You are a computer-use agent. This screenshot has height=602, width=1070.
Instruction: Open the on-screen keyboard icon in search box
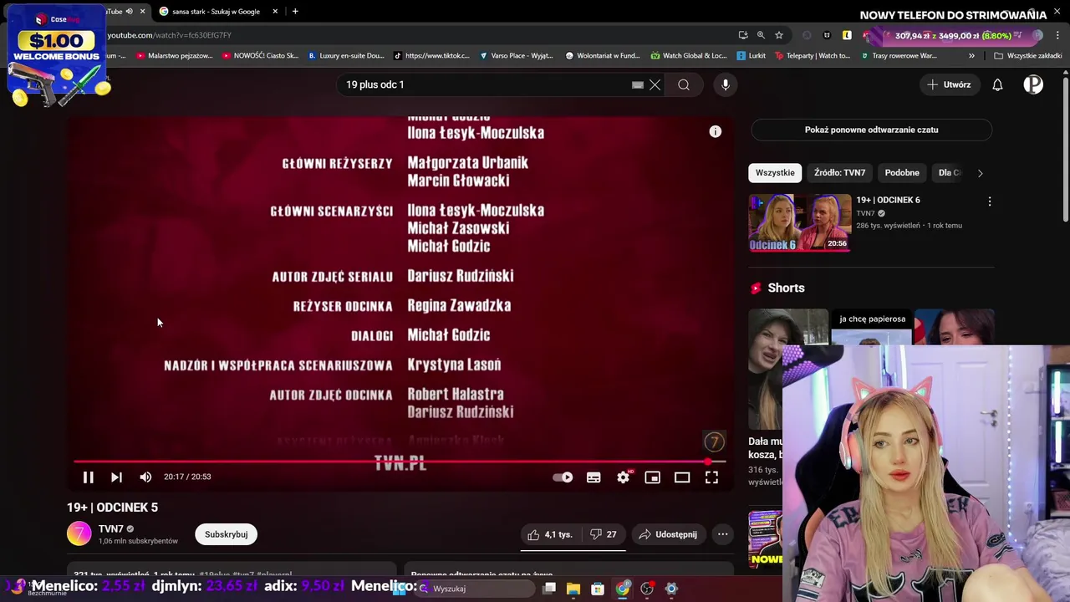coord(637,84)
